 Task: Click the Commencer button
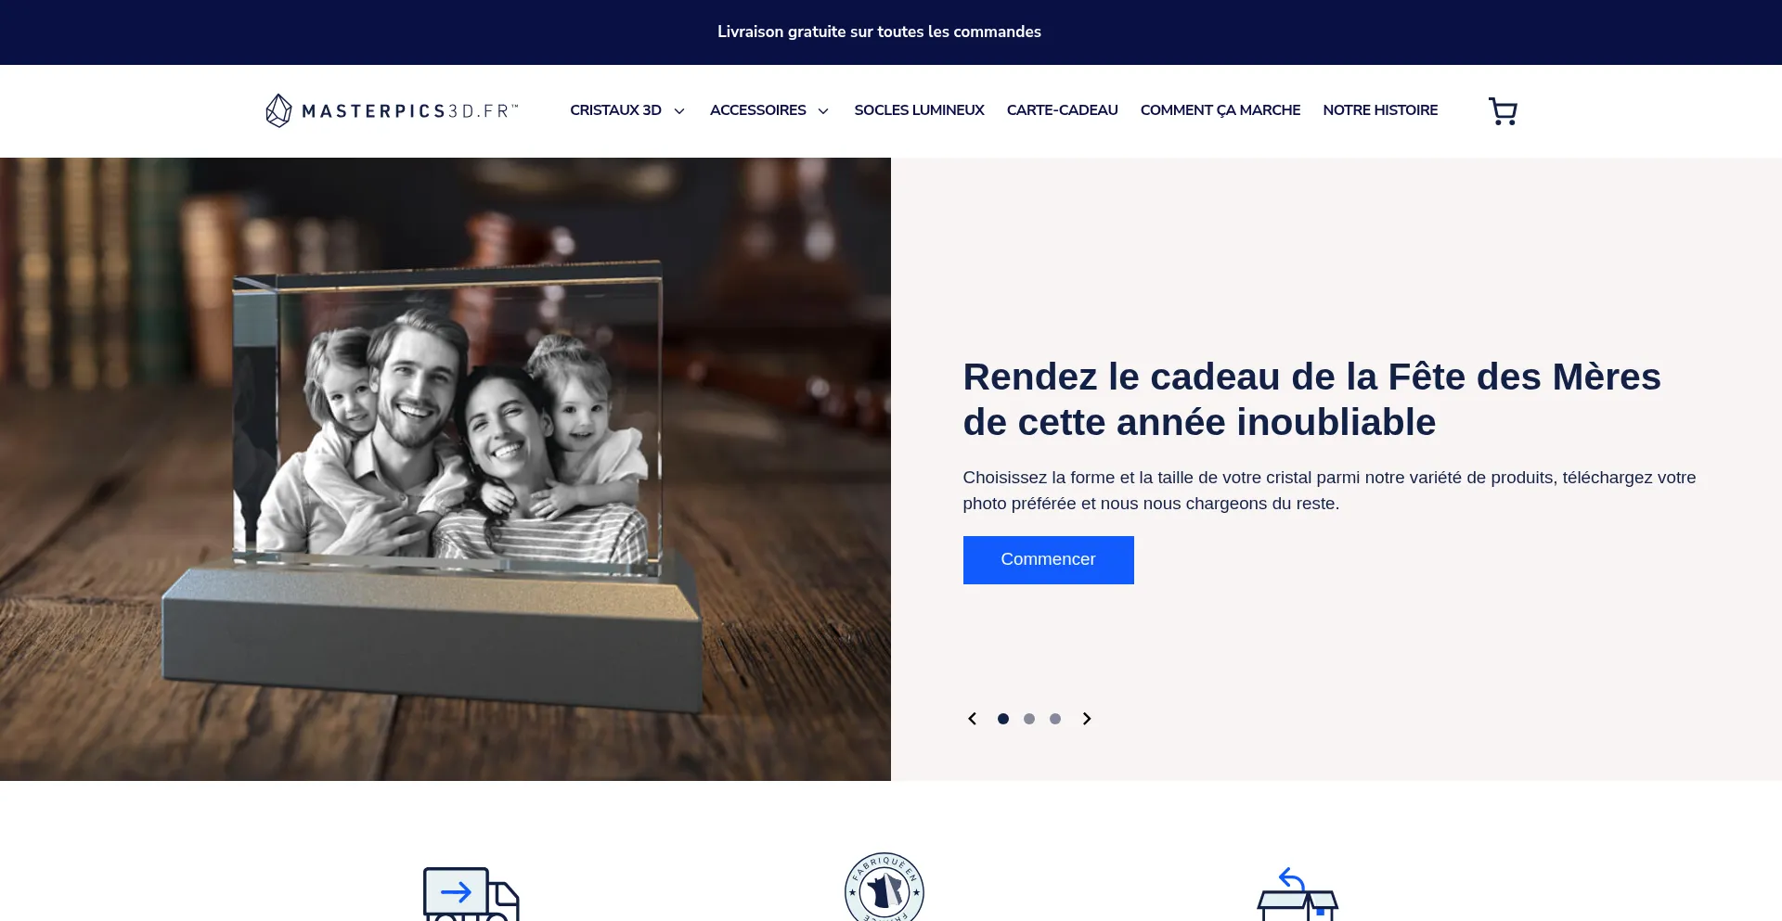1048,560
